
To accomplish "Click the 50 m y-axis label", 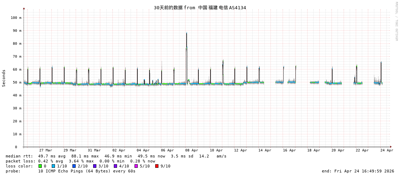I will 17,82.
